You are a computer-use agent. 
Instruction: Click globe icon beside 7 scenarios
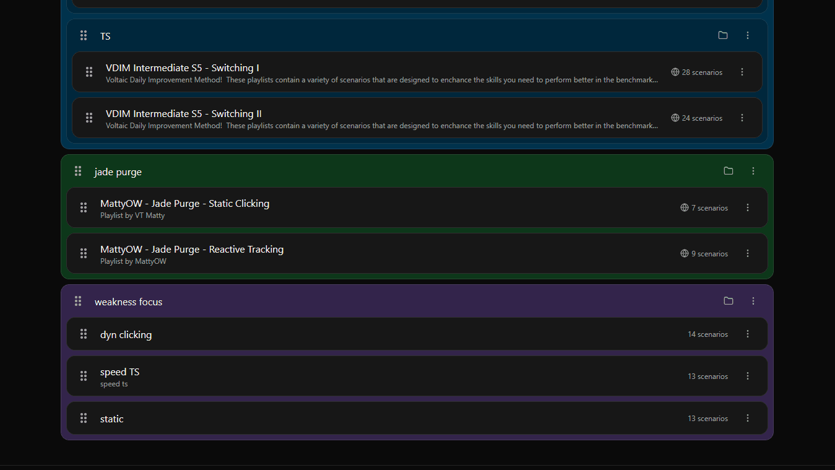pos(685,207)
